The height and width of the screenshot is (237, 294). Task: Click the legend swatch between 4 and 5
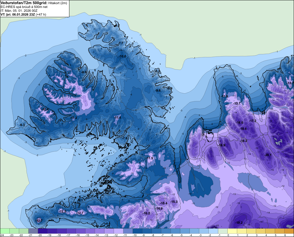coord(270,231)
